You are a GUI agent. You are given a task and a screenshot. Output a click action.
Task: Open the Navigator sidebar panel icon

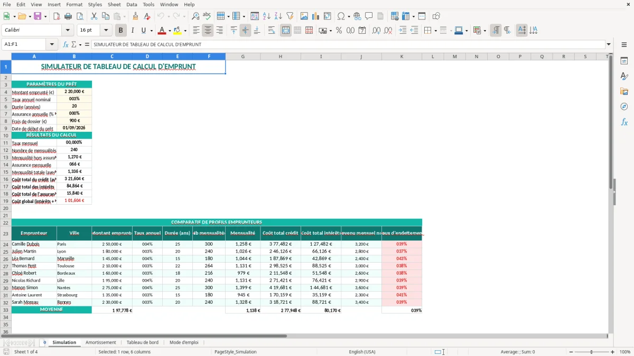tap(624, 107)
